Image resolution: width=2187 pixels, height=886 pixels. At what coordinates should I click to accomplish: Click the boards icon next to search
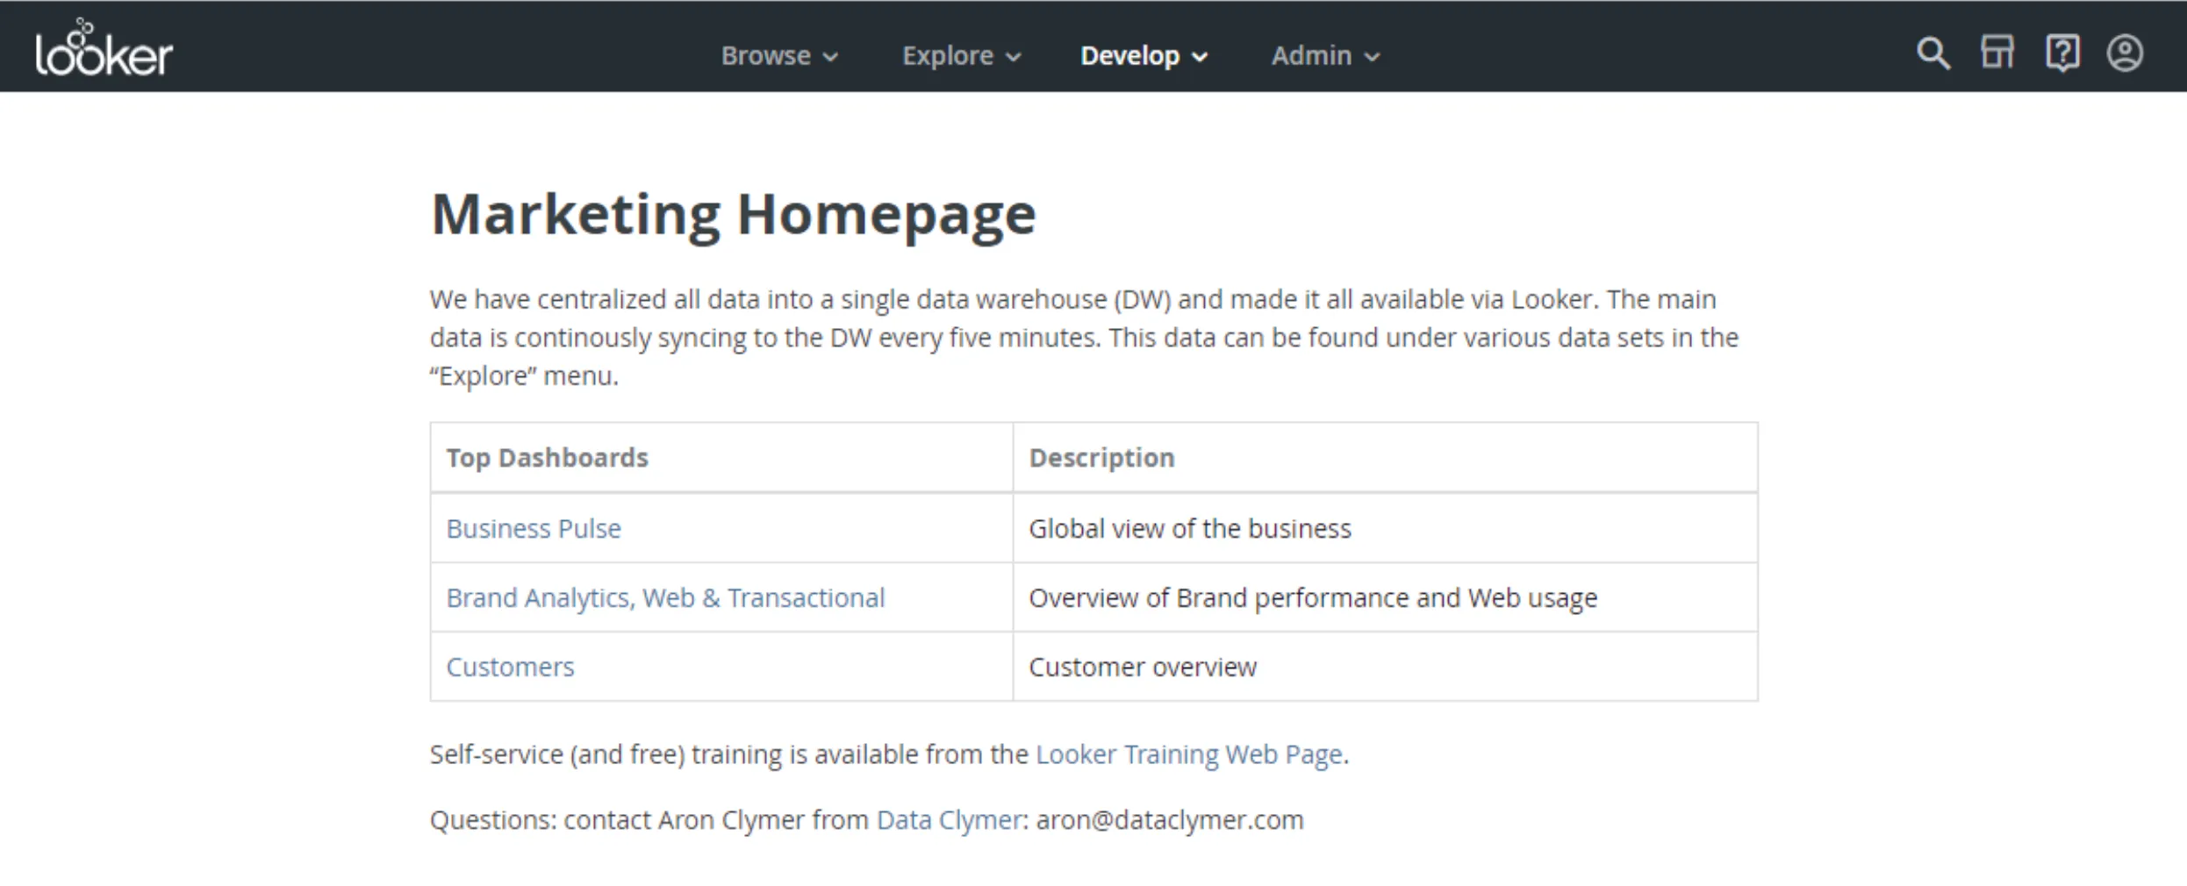pyautogui.click(x=1997, y=53)
